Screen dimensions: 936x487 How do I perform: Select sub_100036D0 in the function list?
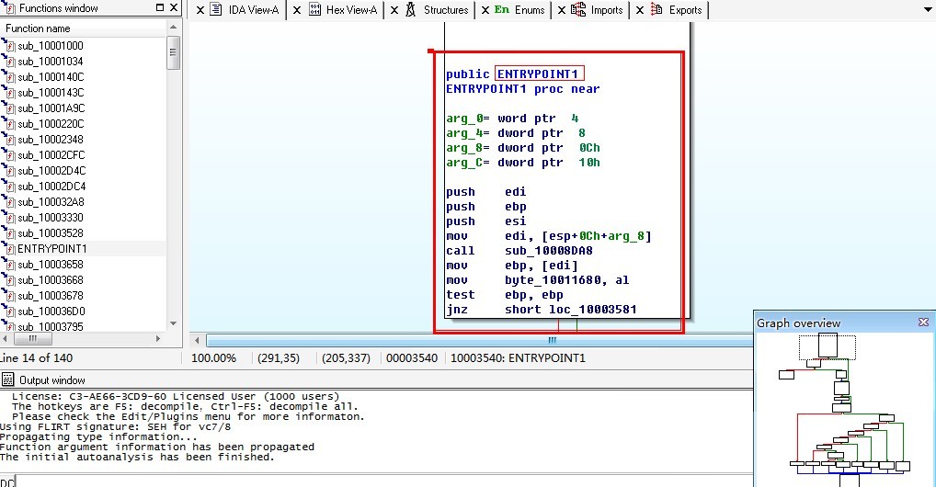click(x=51, y=311)
